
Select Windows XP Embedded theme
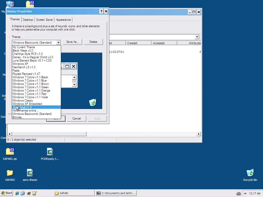[36, 104]
